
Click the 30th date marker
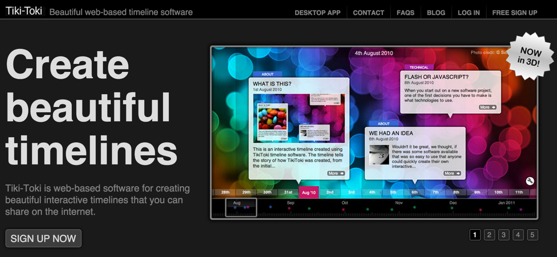(267, 192)
